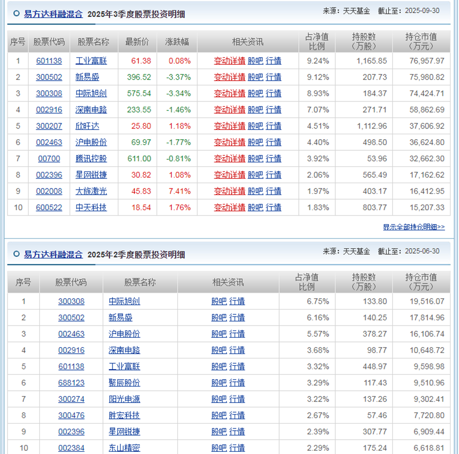Open the 欣旺达 stock name link
Viewport: 459px width, 454px height.
click(87, 126)
